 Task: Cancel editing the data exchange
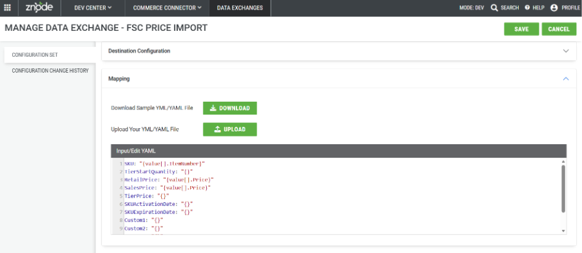point(559,29)
